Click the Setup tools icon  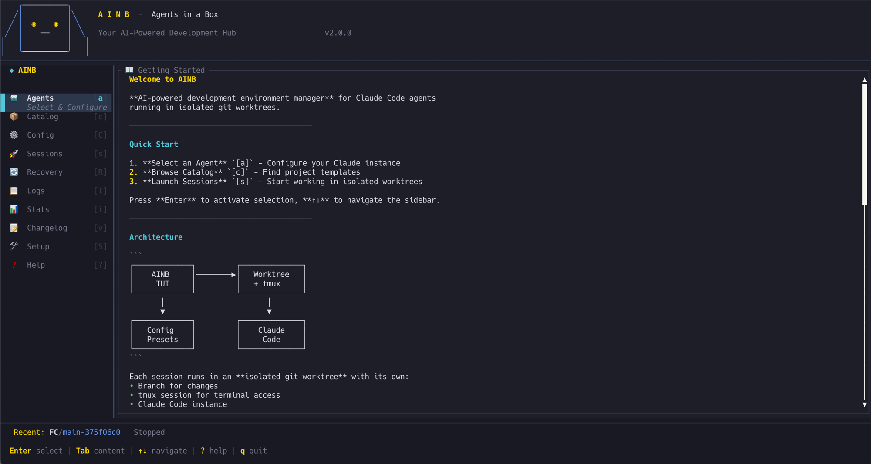pos(14,246)
